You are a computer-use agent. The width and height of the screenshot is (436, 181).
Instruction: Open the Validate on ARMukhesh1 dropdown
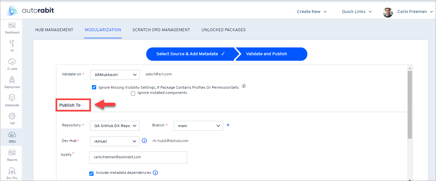(x=115, y=75)
